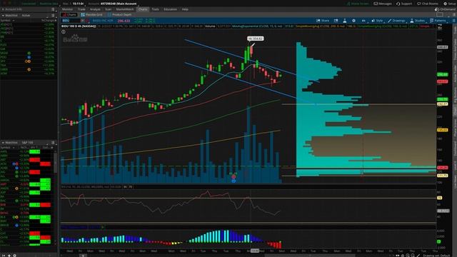Switch to the Analyze tab
This screenshot has height=257, width=457.
tap(95, 9)
